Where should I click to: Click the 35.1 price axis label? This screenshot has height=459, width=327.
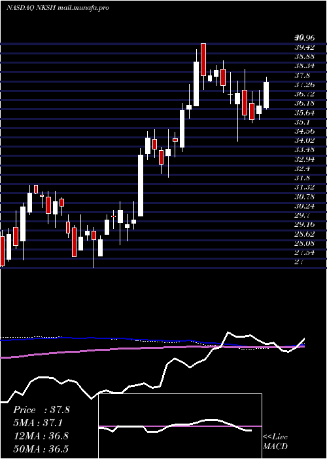(x=302, y=122)
